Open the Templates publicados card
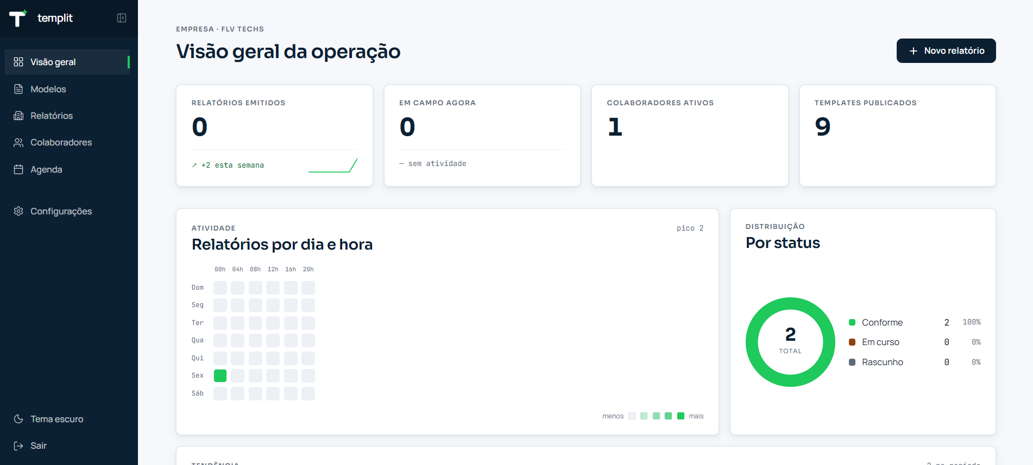The image size is (1033, 465). coord(898,136)
